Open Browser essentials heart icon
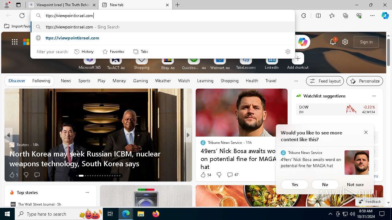The image size is (392, 220). tap(359, 16)
